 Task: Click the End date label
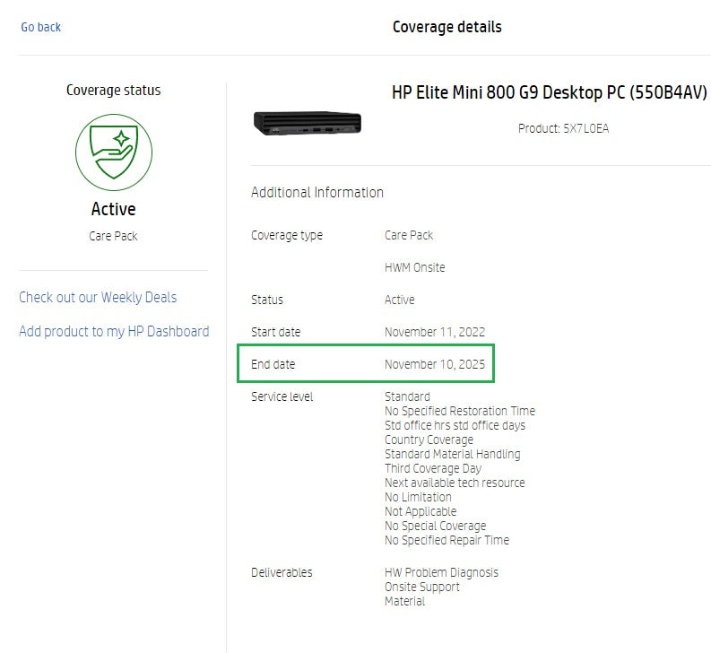point(273,364)
